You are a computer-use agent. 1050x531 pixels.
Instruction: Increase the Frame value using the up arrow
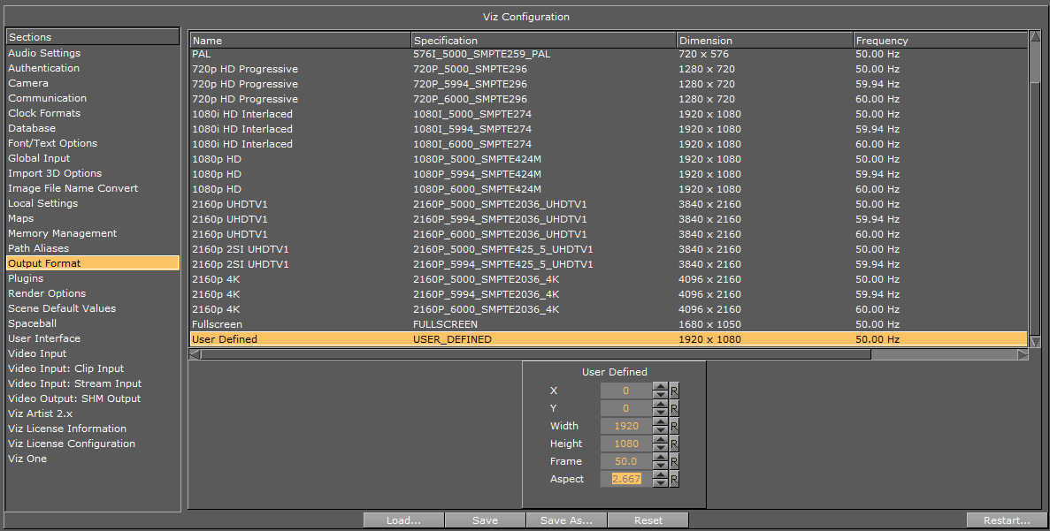660,458
